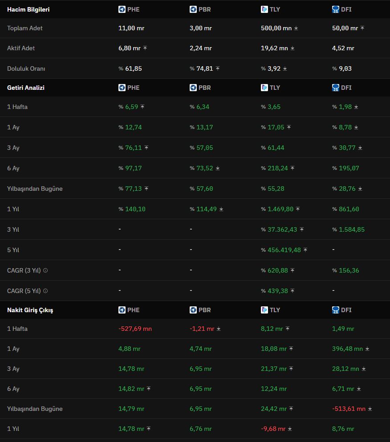Open DFI fund link in Getiri Analizi header

(x=346, y=88)
